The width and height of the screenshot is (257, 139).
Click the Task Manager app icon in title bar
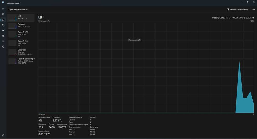(x=3, y=2)
